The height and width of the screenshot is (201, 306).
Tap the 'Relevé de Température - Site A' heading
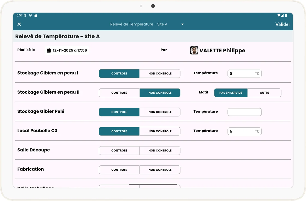57,36
